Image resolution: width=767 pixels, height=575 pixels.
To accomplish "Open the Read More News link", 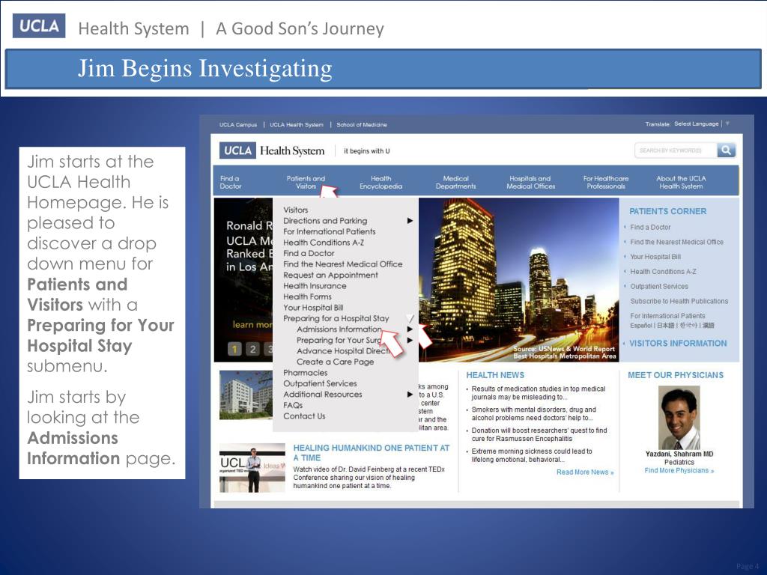I will click(x=585, y=472).
